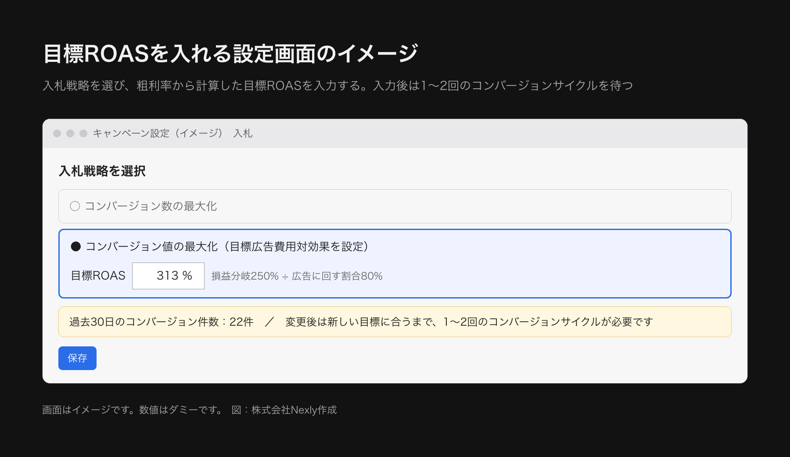
Task: Click the コンバージョン数の最大化 label text
Action: pyautogui.click(x=151, y=206)
